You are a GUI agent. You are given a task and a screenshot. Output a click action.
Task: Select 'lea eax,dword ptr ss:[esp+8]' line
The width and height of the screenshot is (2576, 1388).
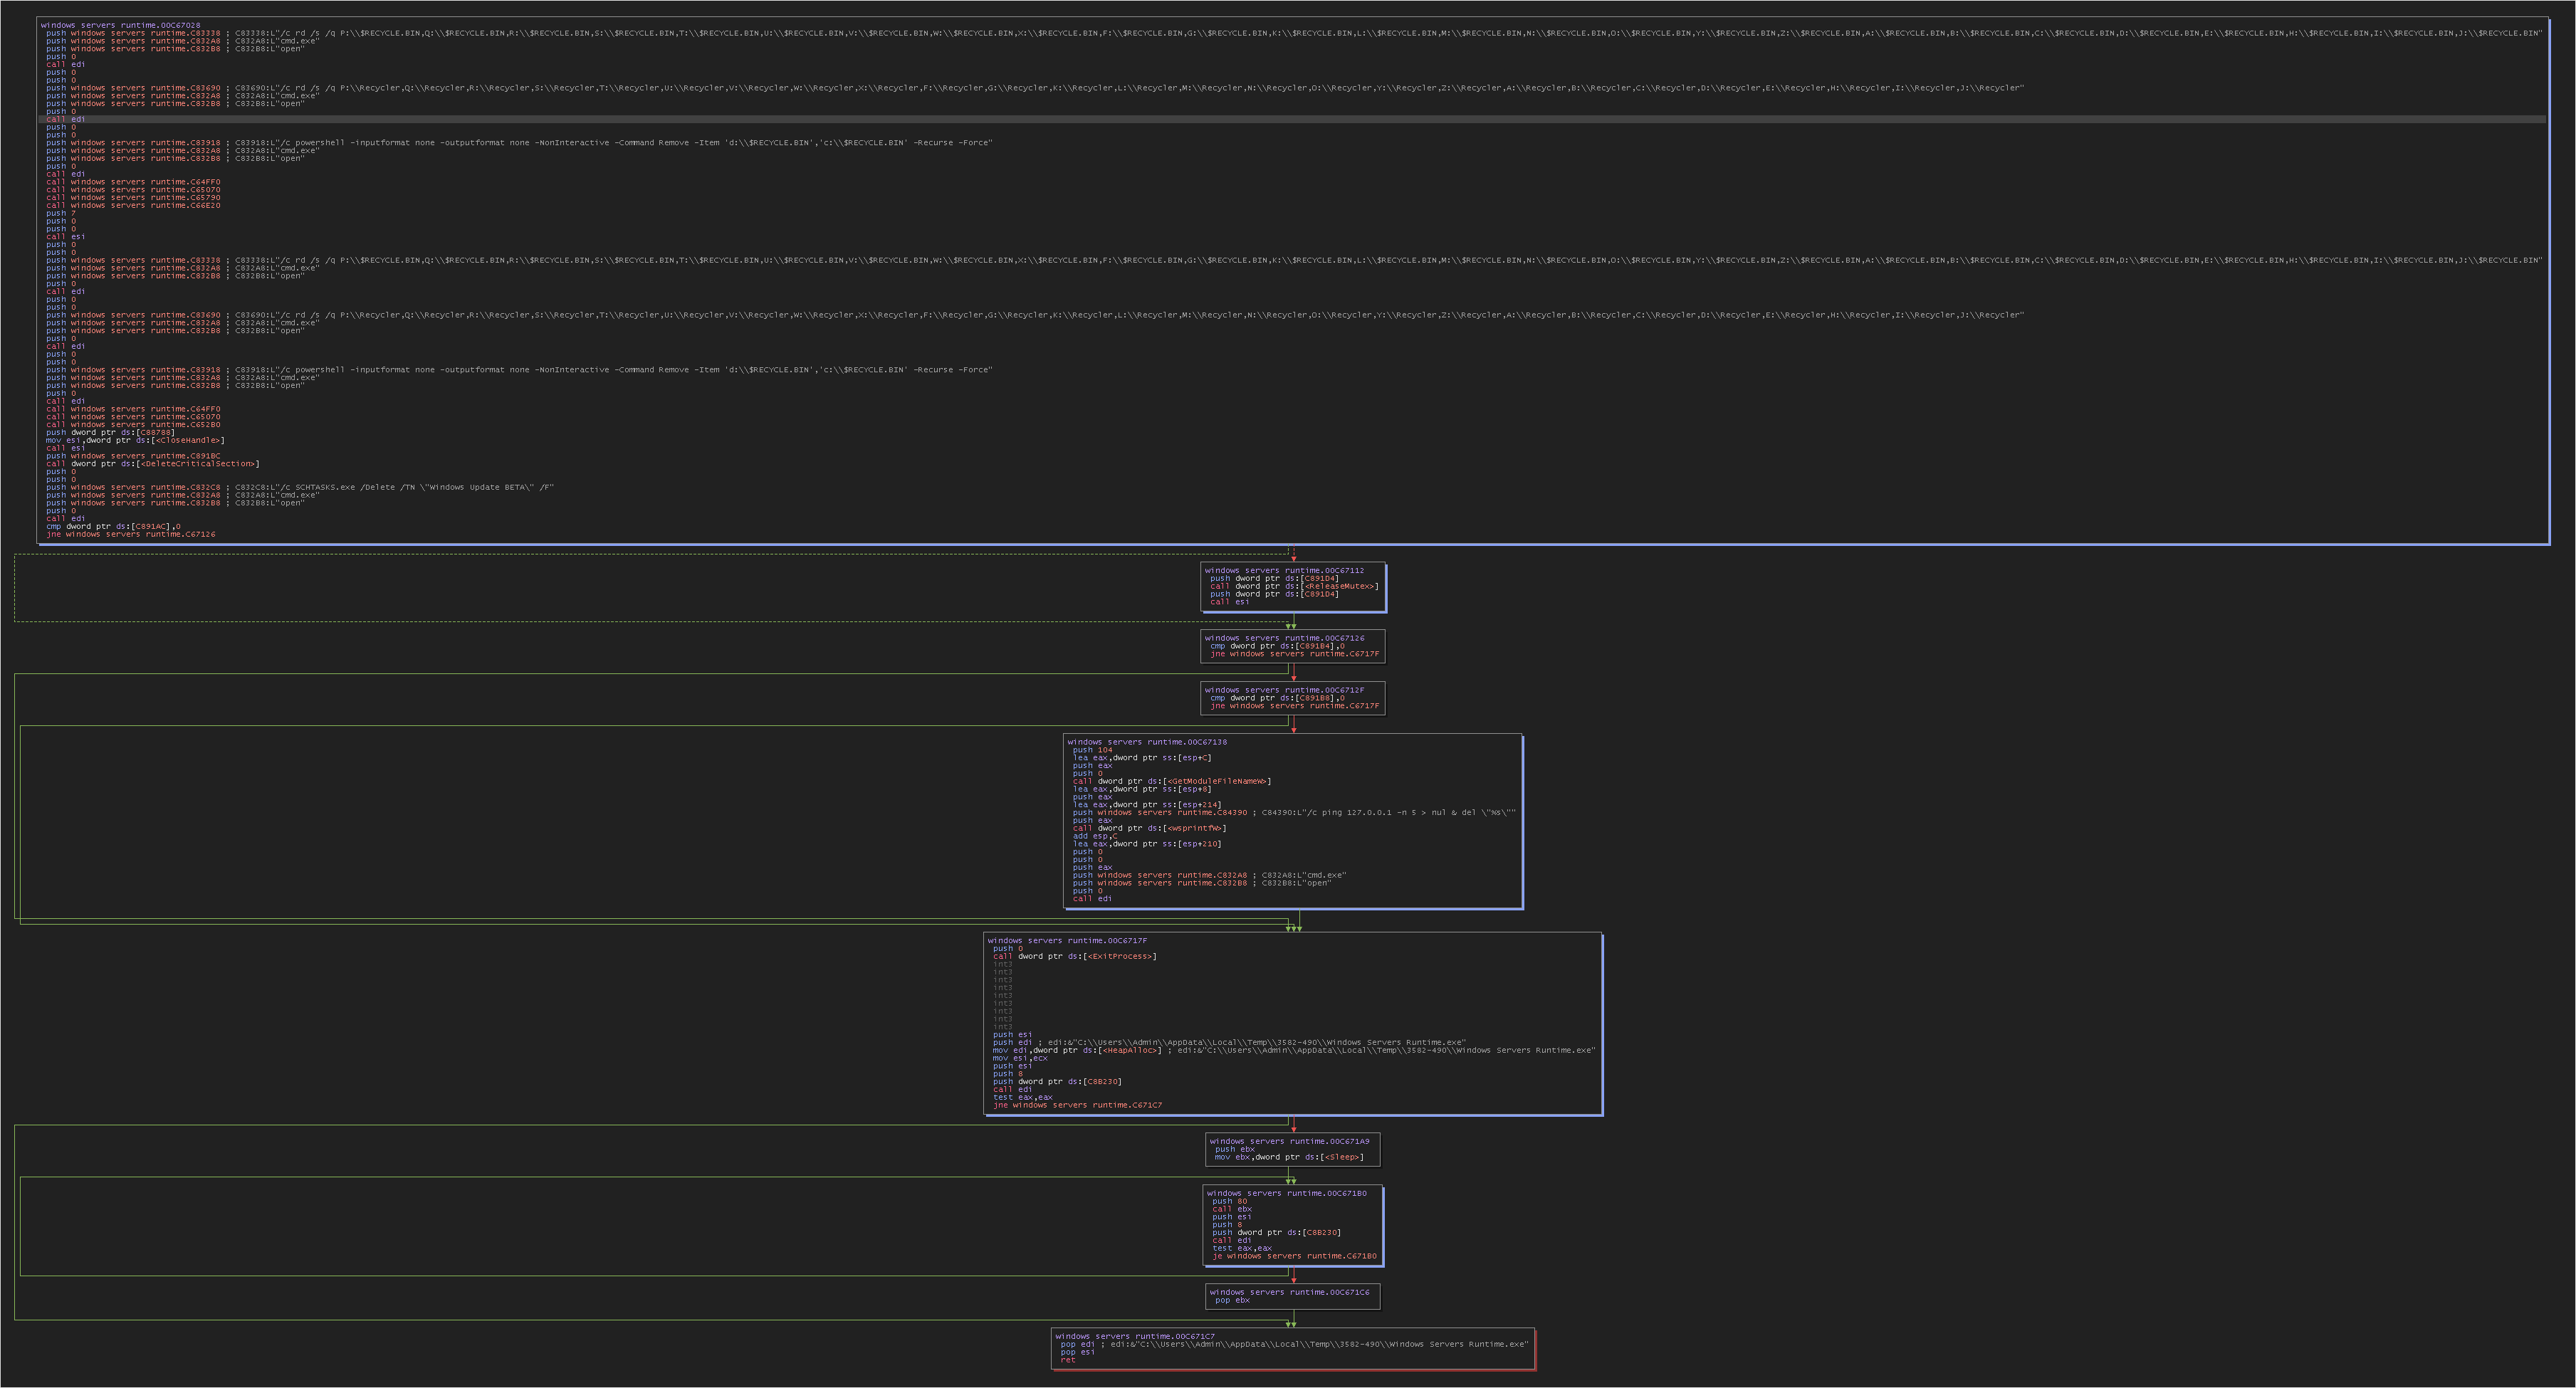pyautogui.click(x=1142, y=789)
